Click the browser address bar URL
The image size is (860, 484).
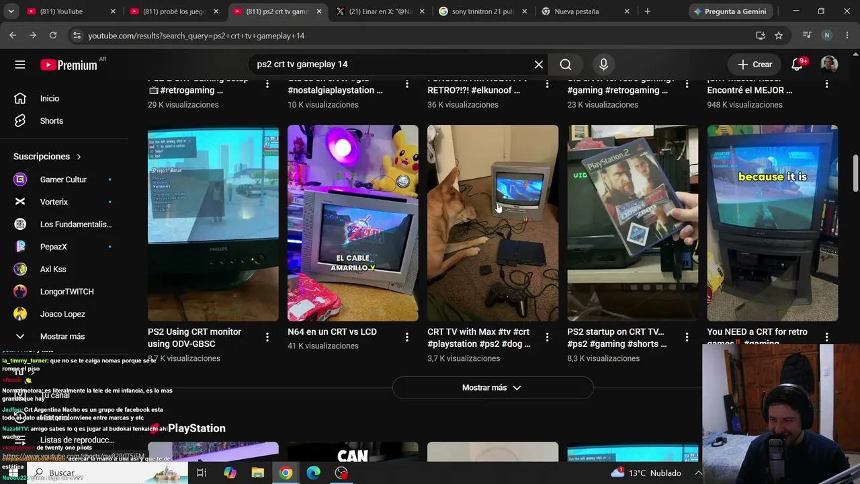tap(196, 36)
